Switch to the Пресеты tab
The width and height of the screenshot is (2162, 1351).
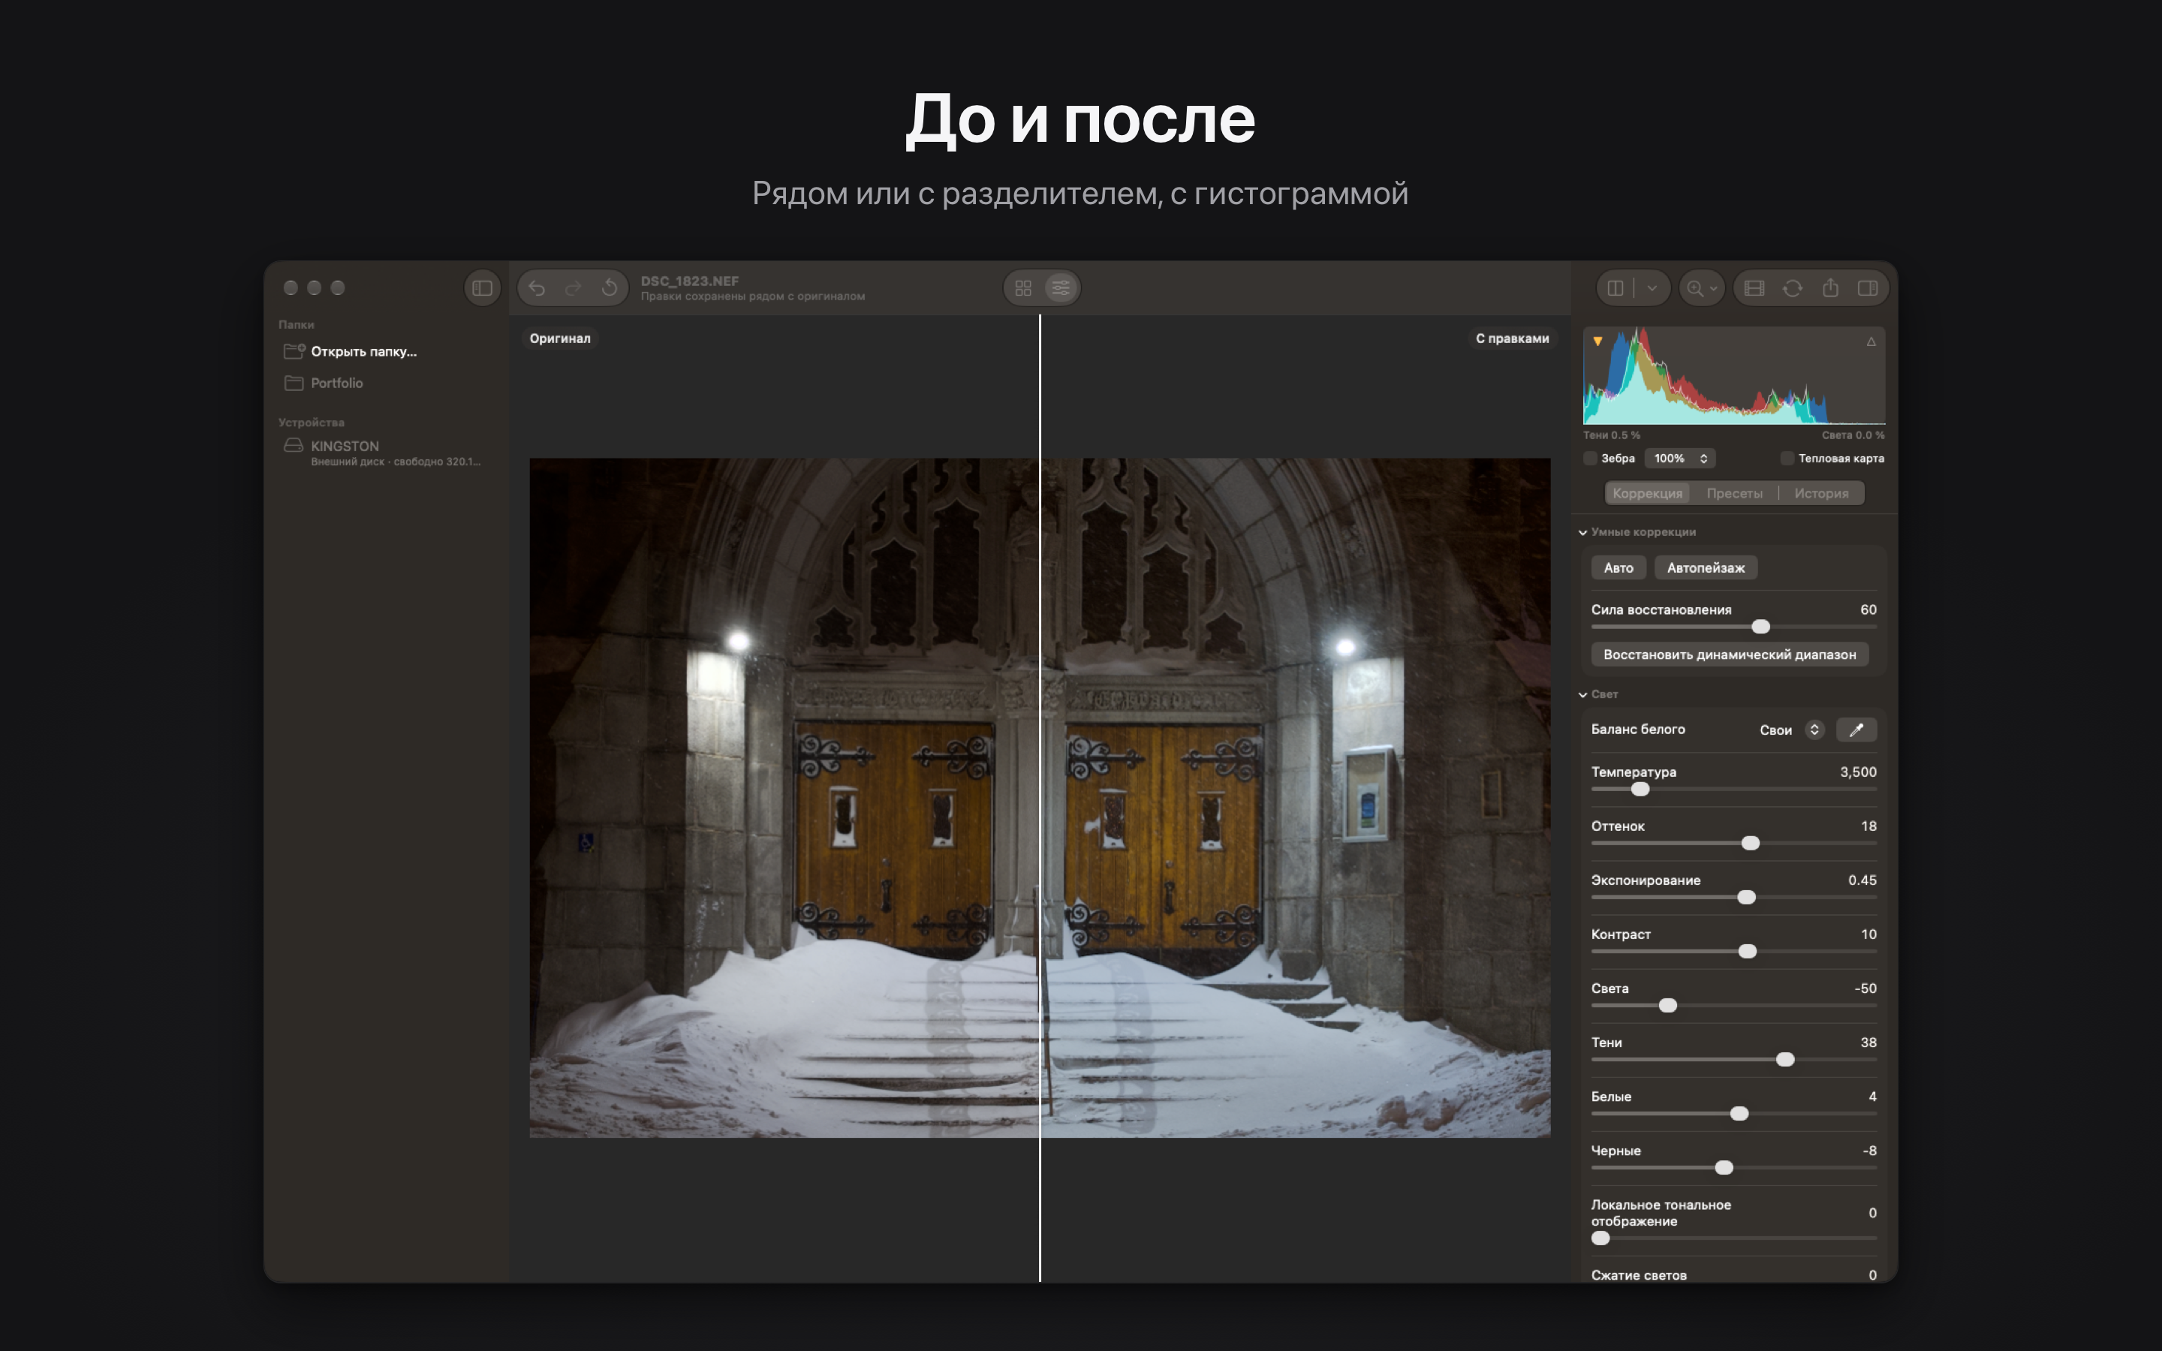(1734, 493)
